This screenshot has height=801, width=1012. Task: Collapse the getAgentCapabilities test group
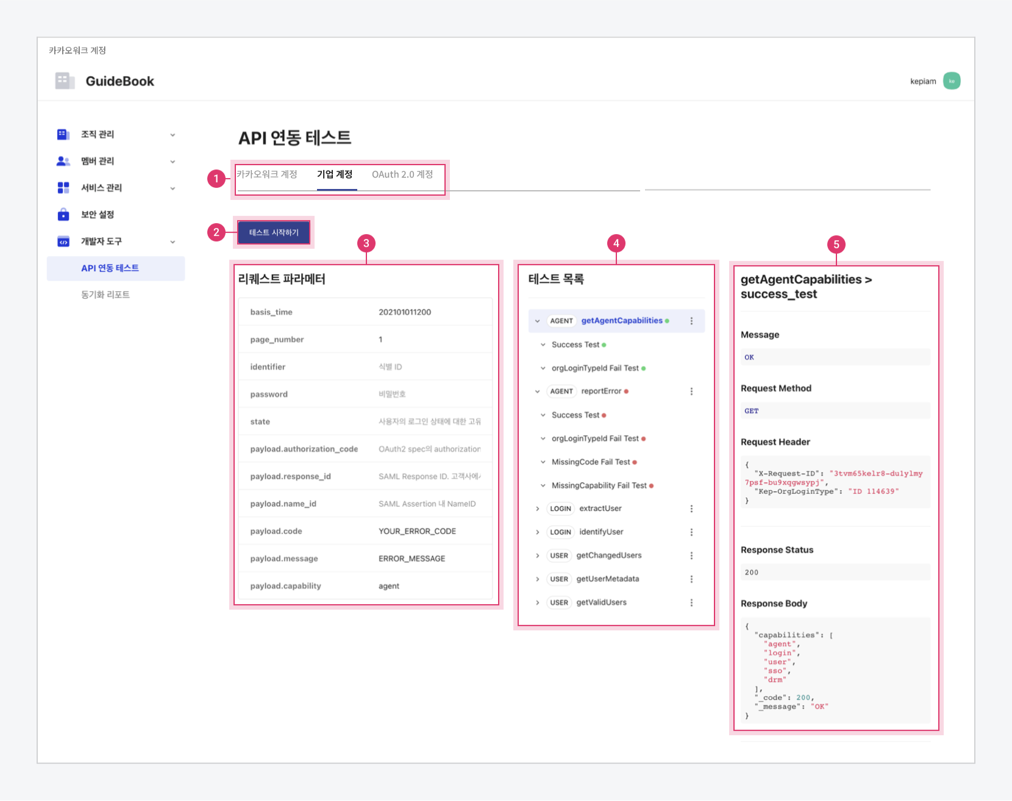pos(537,321)
